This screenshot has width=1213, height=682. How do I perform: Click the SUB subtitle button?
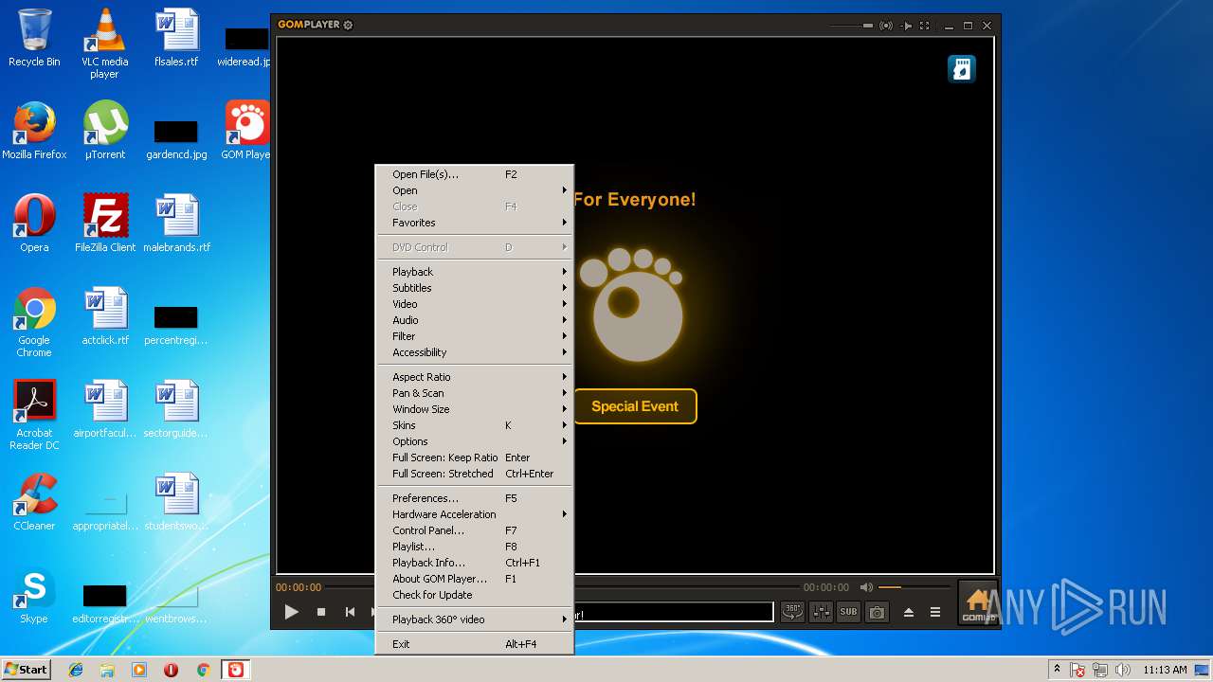point(848,612)
